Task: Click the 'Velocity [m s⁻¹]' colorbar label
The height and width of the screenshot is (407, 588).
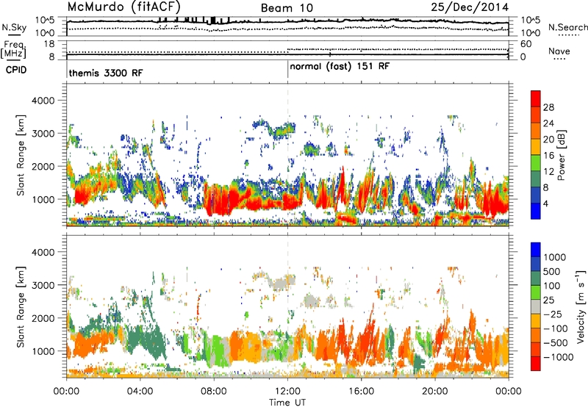Action: tap(581, 306)
